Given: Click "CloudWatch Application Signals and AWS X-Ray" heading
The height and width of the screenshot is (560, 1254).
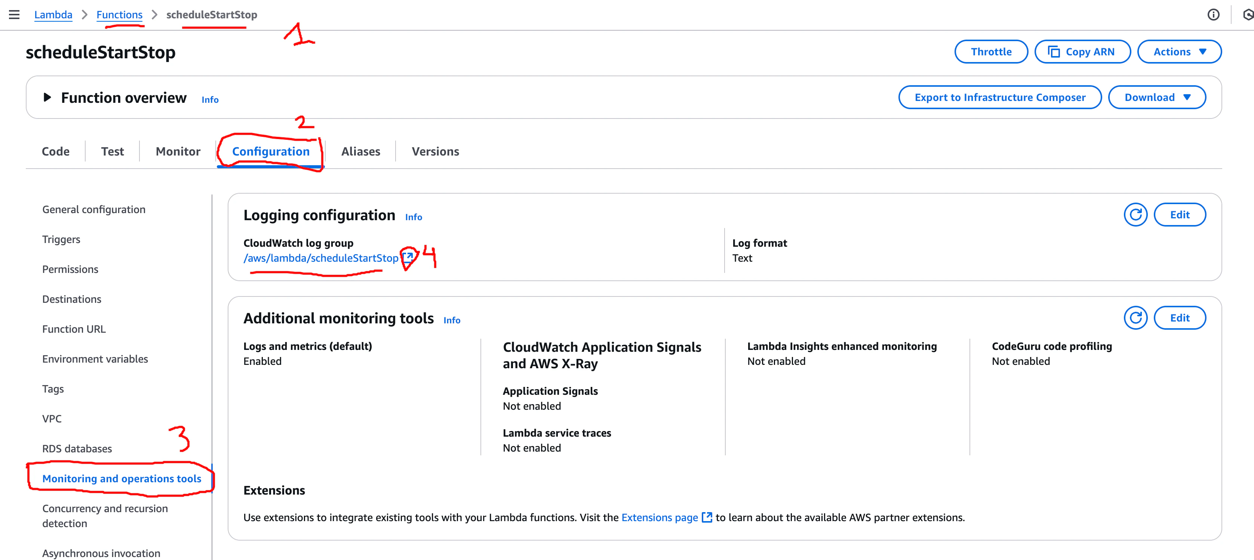Looking at the screenshot, I should coord(602,355).
